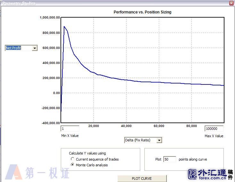The image size is (235, 182).
Task: Open the Net Profit dropdown arrow
Action: pyautogui.click(x=35, y=48)
